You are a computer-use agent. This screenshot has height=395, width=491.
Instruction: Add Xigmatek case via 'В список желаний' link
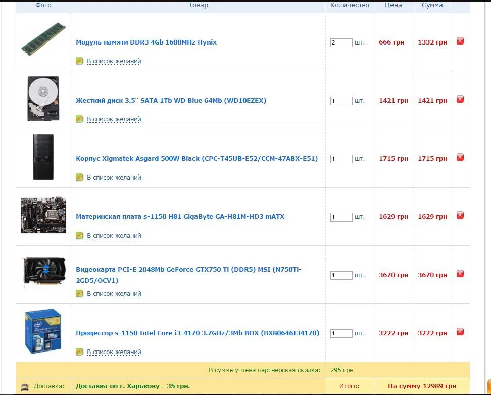(x=114, y=178)
